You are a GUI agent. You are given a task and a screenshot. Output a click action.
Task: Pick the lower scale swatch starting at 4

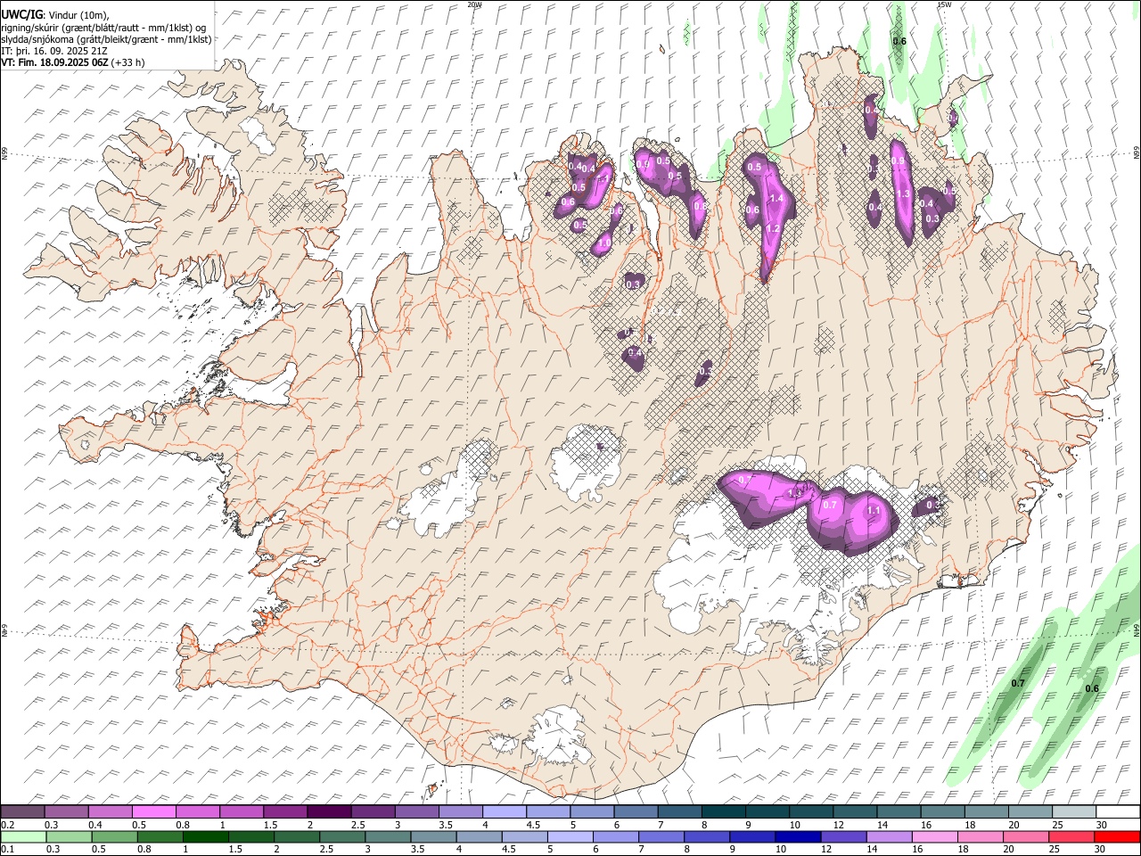pos(479,836)
